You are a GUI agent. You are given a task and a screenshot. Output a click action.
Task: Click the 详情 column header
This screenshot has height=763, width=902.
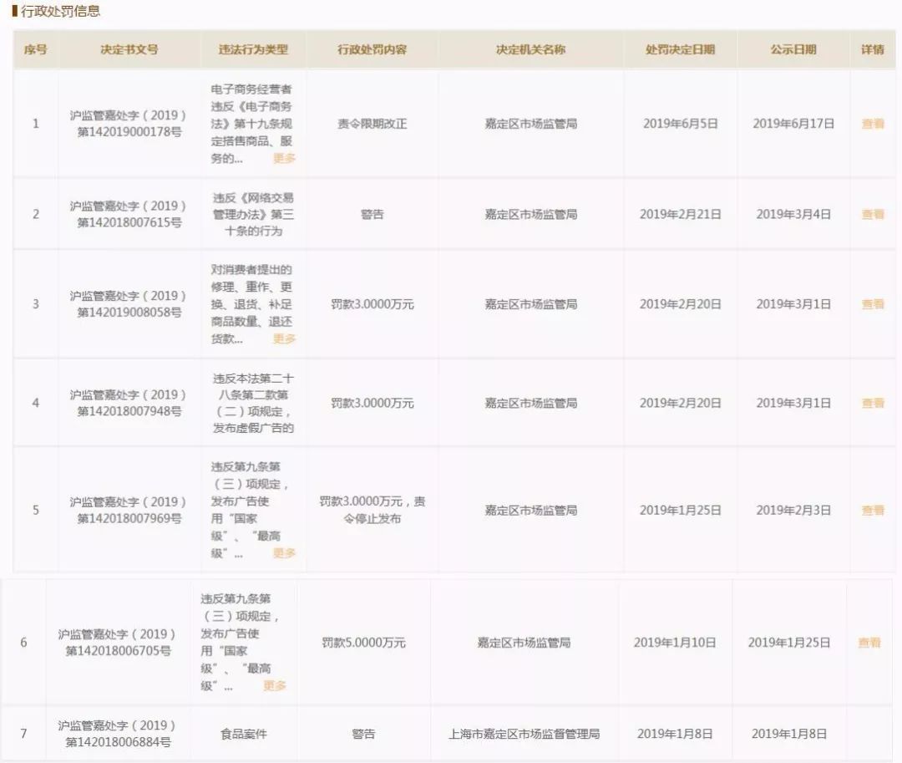(x=872, y=50)
